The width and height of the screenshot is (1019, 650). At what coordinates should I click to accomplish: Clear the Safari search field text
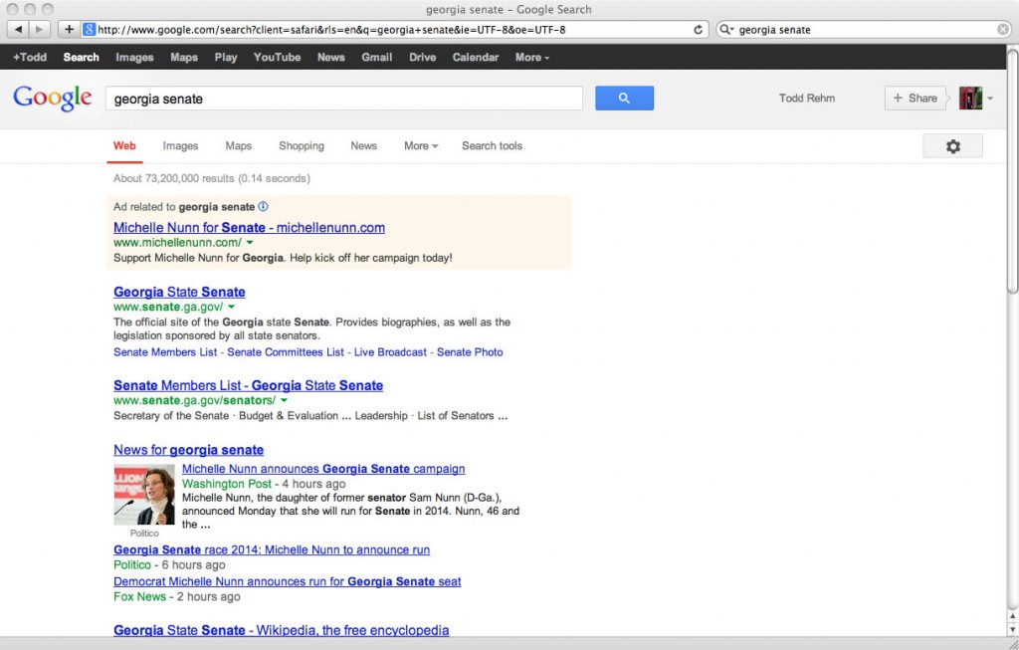pyautogui.click(x=1003, y=29)
